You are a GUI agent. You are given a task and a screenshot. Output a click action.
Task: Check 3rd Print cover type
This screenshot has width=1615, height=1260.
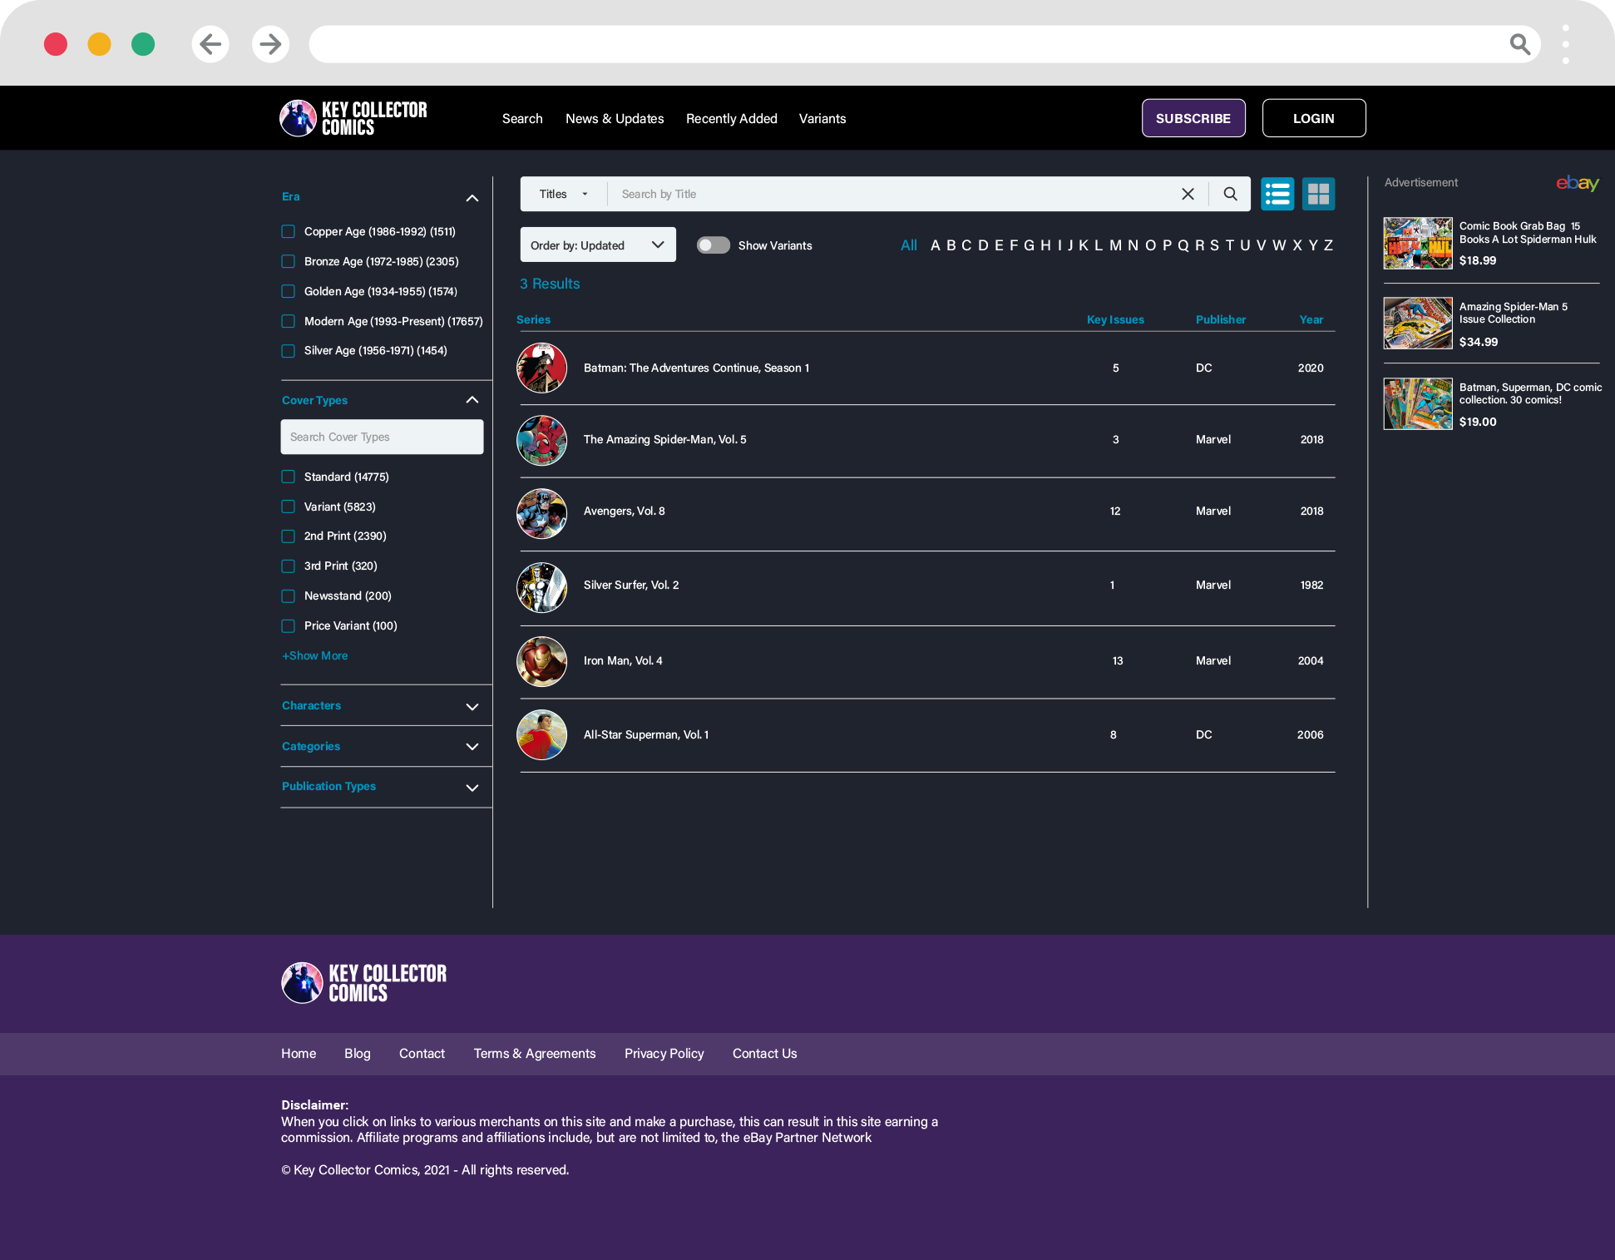[288, 566]
